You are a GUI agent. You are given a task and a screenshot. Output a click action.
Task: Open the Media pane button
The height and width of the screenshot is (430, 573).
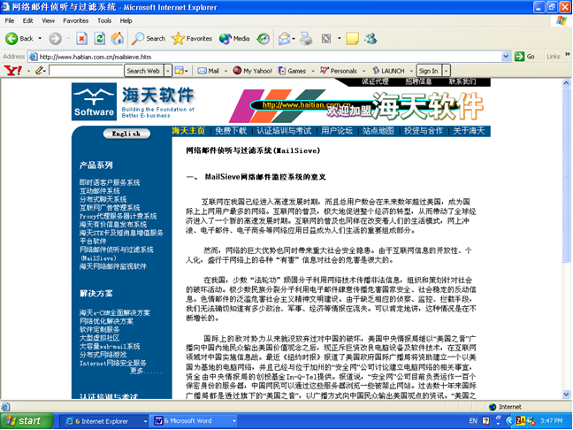click(x=234, y=38)
